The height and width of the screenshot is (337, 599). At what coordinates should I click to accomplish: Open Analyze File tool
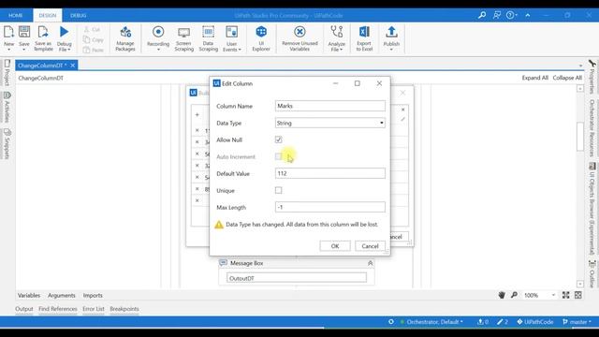(x=337, y=38)
